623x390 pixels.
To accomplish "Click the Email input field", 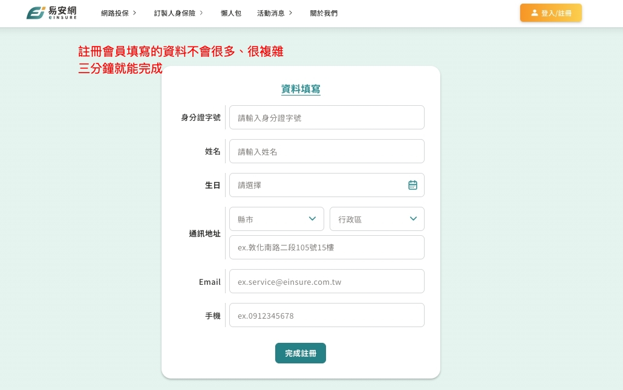I will (327, 281).
